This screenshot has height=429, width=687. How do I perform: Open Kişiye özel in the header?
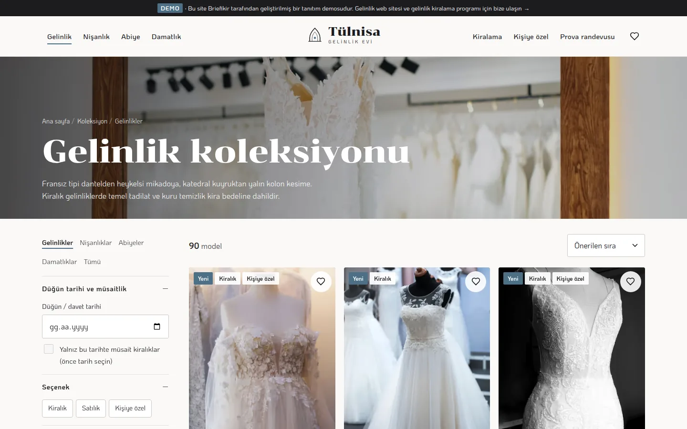pyautogui.click(x=531, y=37)
